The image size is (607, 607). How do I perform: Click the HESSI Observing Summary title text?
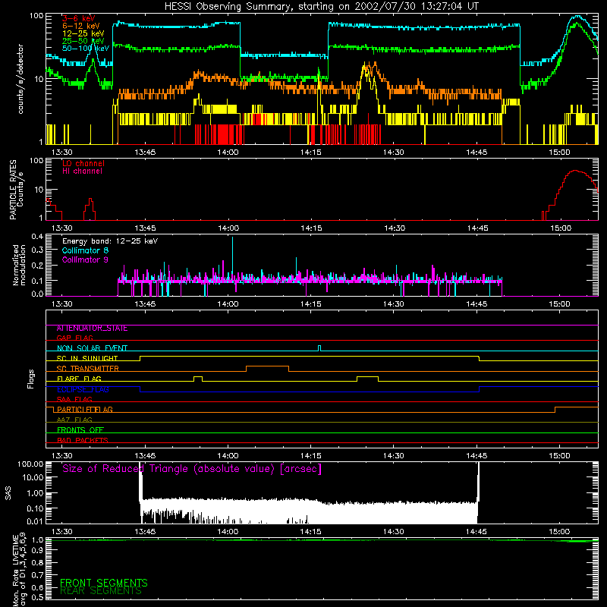pyautogui.click(x=322, y=7)
